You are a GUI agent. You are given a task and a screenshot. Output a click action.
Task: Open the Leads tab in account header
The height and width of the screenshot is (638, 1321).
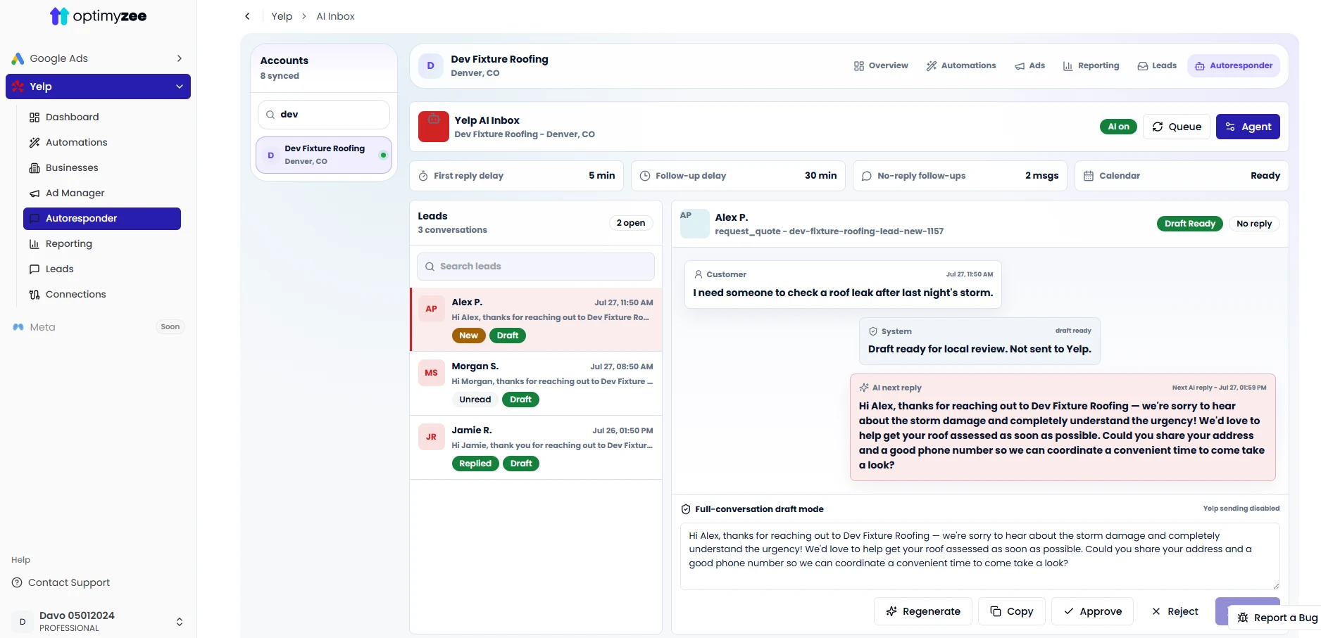pos(1157,66)
